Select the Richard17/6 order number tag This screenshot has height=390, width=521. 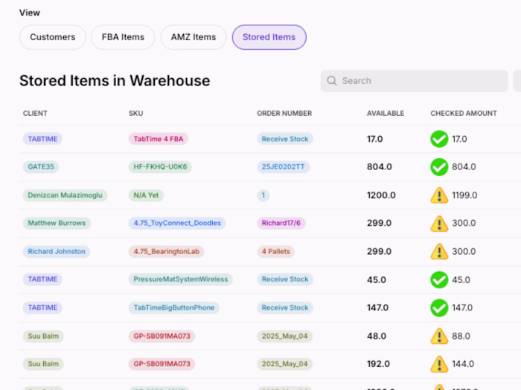pyautogui.click(x=281, y=223)
